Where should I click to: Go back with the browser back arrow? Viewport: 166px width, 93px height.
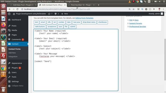click(10, 9)
